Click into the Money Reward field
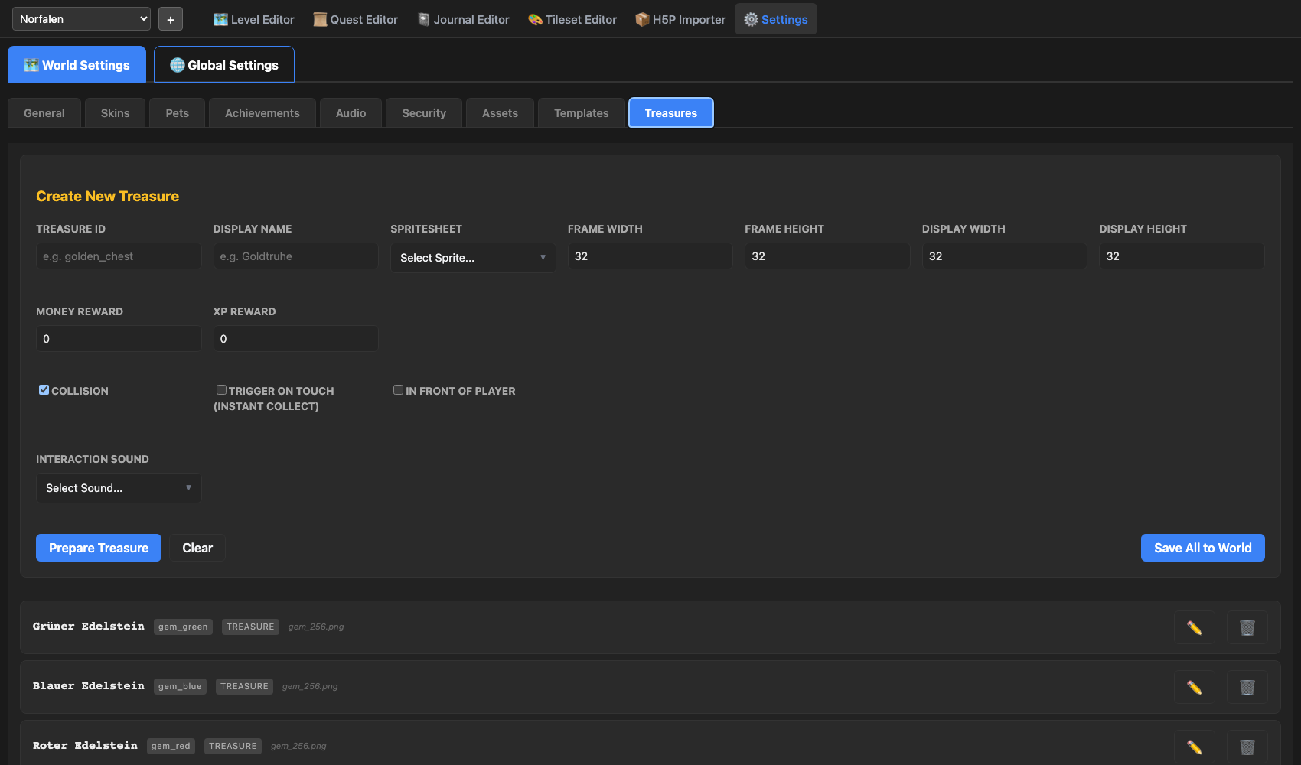This screenshot has height=765, width=1301. pyautogui.click(x=119, y=339)
